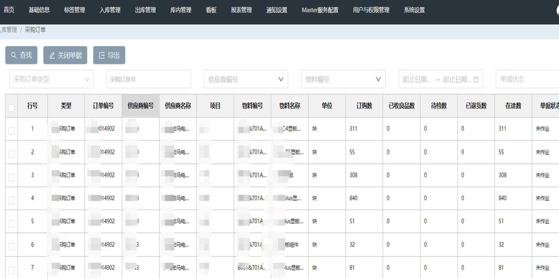Open the 系统设置 menu

(x=414, y=11)
